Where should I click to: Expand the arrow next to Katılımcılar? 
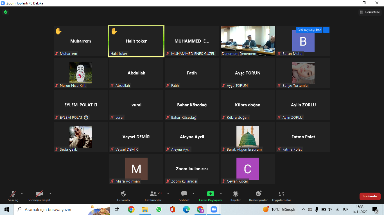(x=168, y=194)
